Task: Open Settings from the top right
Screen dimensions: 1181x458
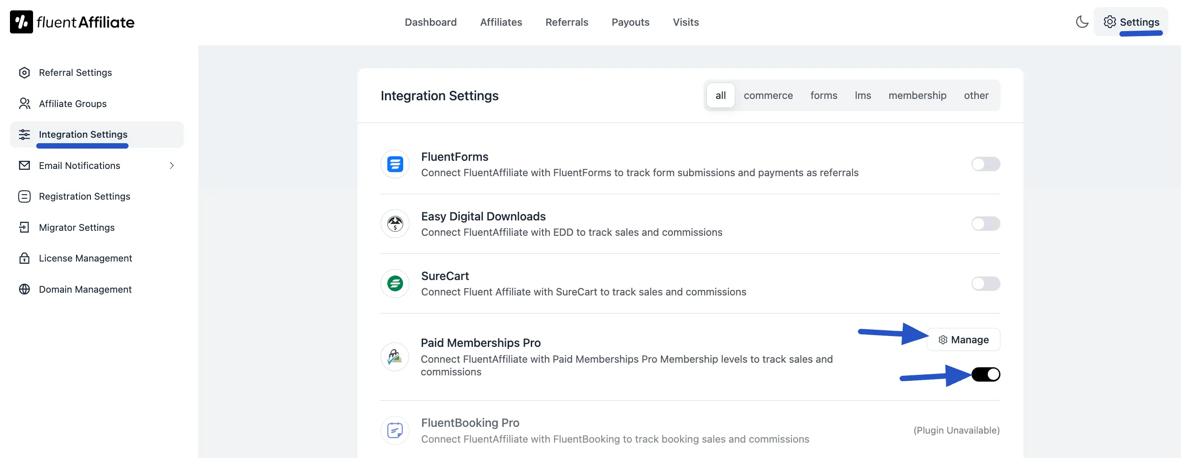Action: (1132, 22)
